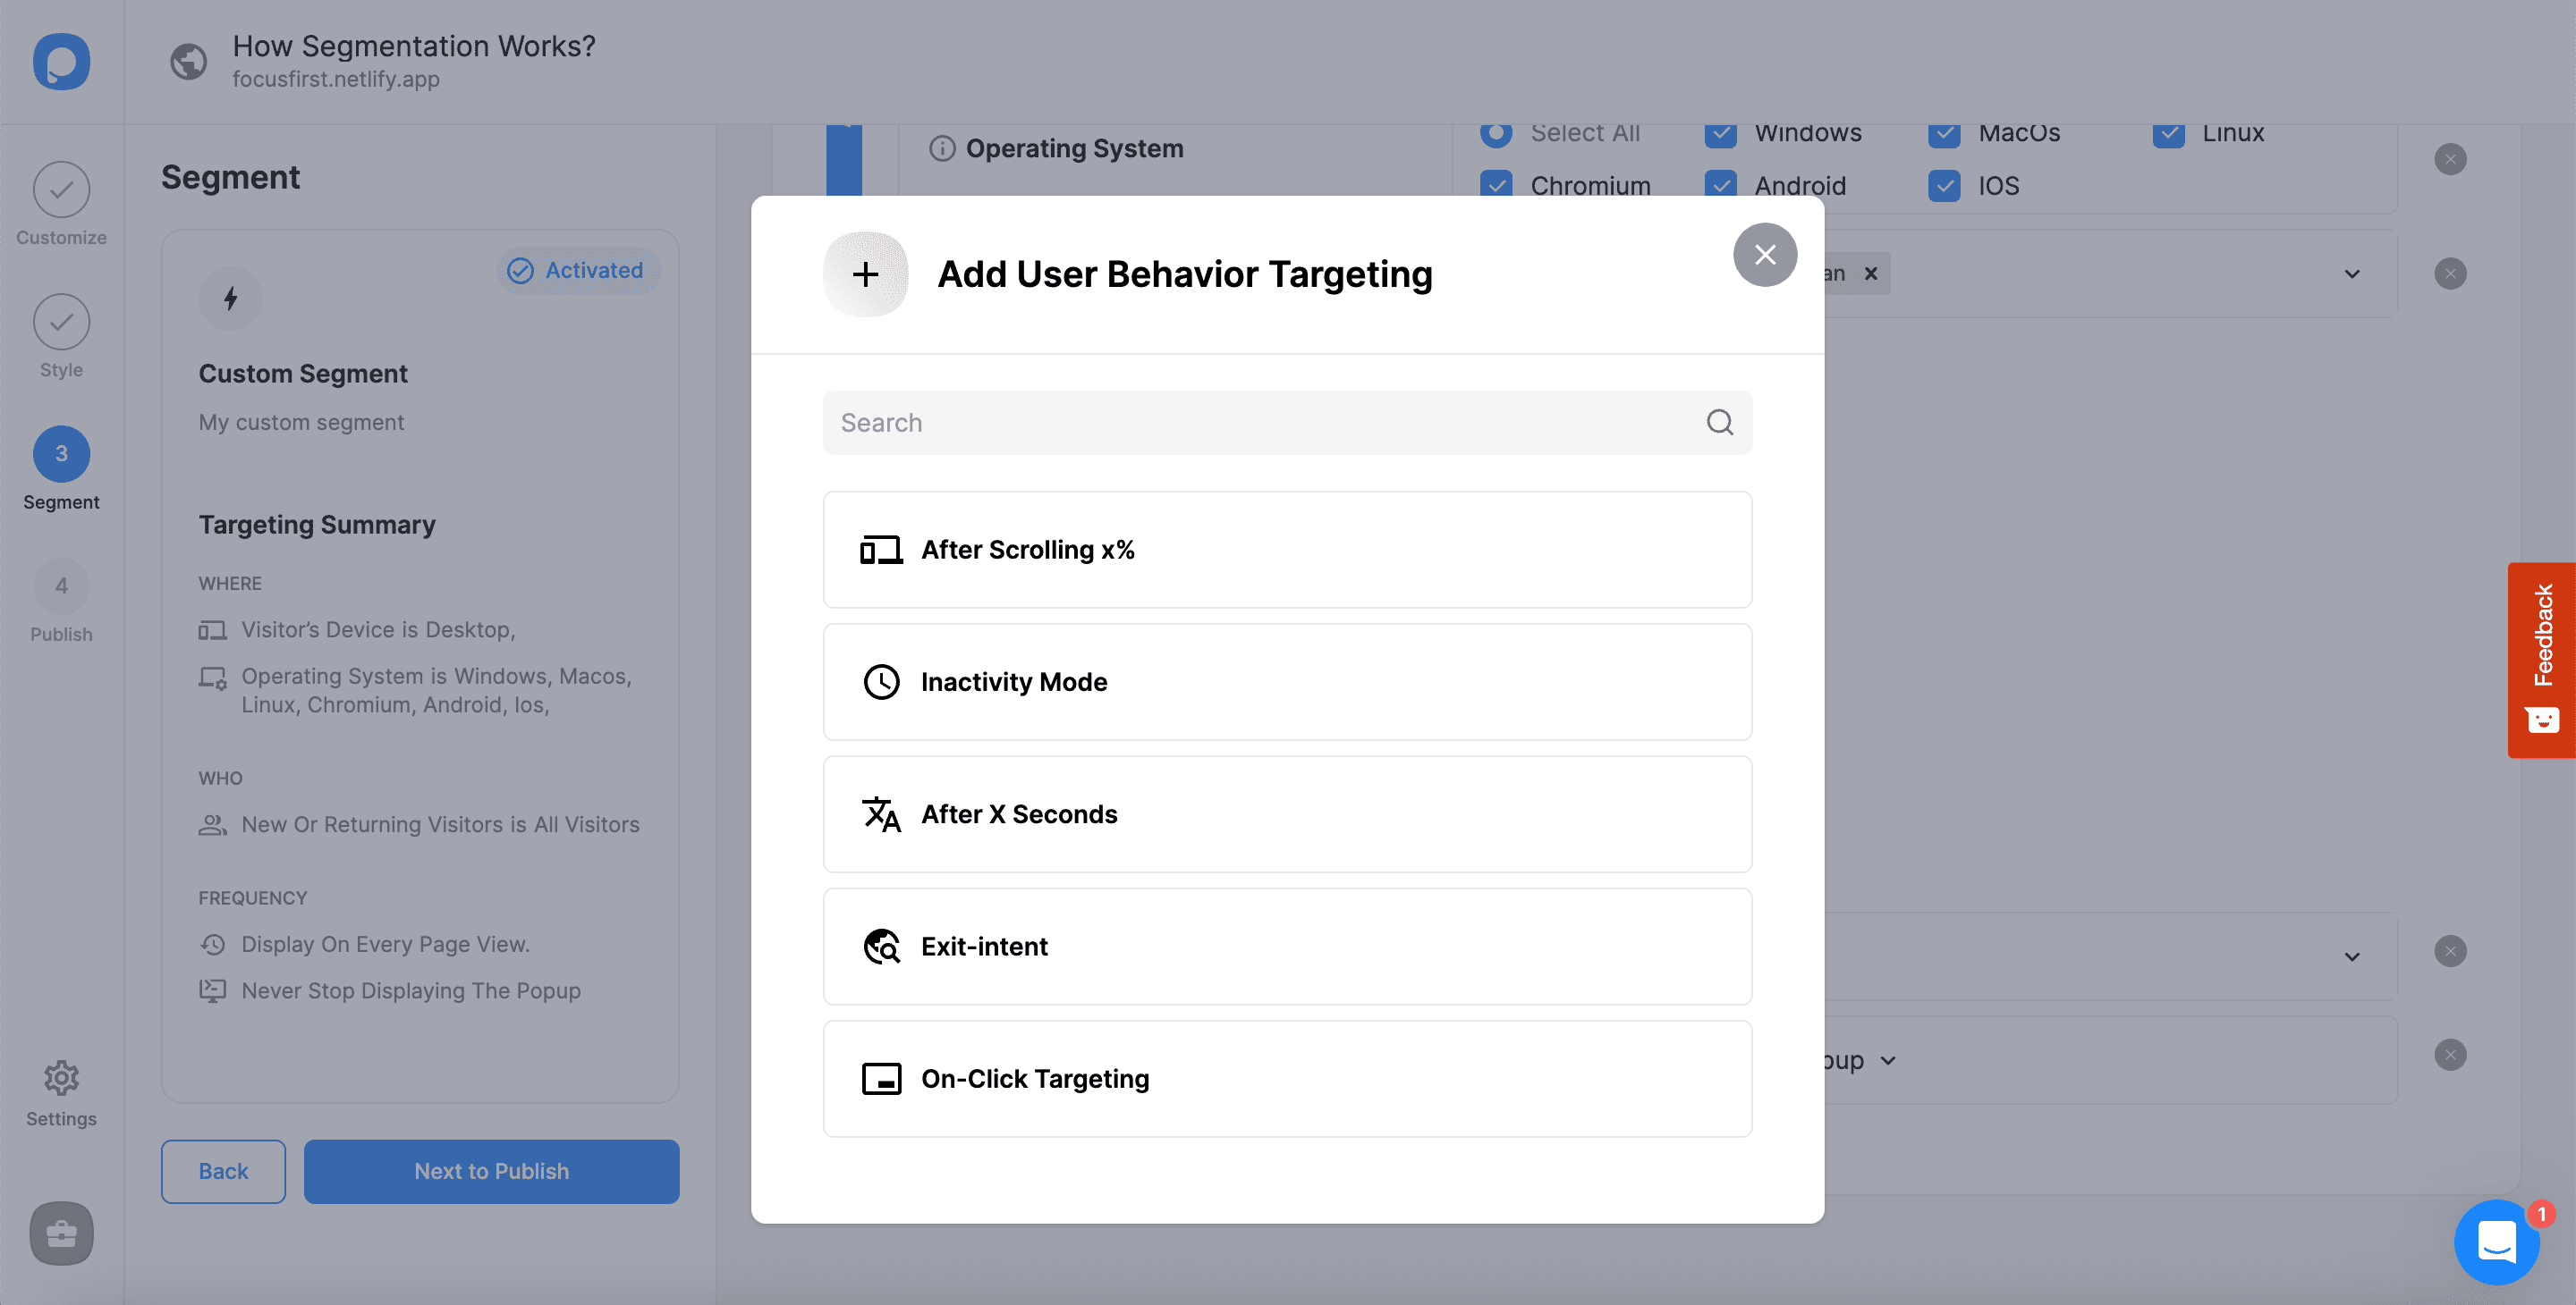Image resolution: width=2576 pixels, height=1305 pixels.
Task: Click the search magnifier icon
Action: 1719,423
